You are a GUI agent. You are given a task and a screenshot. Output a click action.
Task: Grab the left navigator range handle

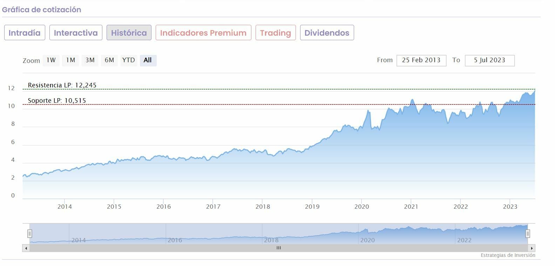30,233
